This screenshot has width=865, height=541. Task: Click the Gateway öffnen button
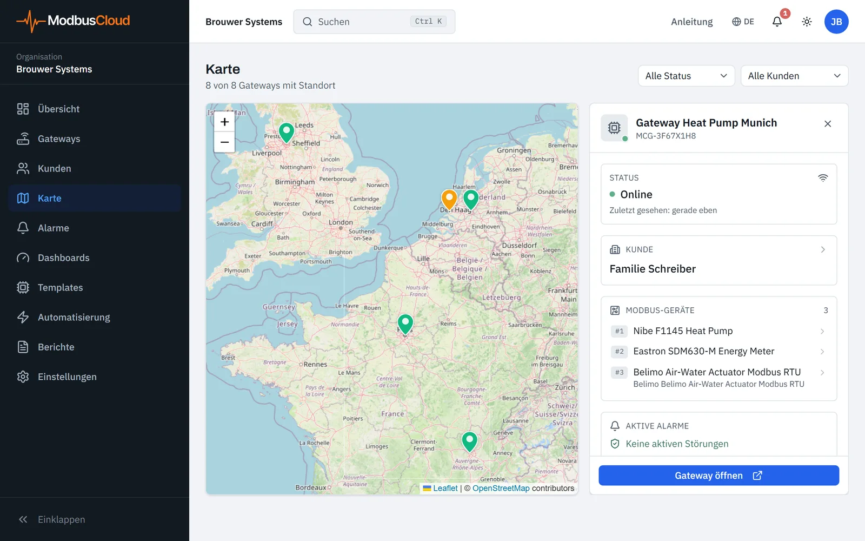(718, 476)
